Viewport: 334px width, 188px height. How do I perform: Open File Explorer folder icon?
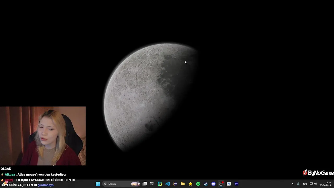coord(183,184)
